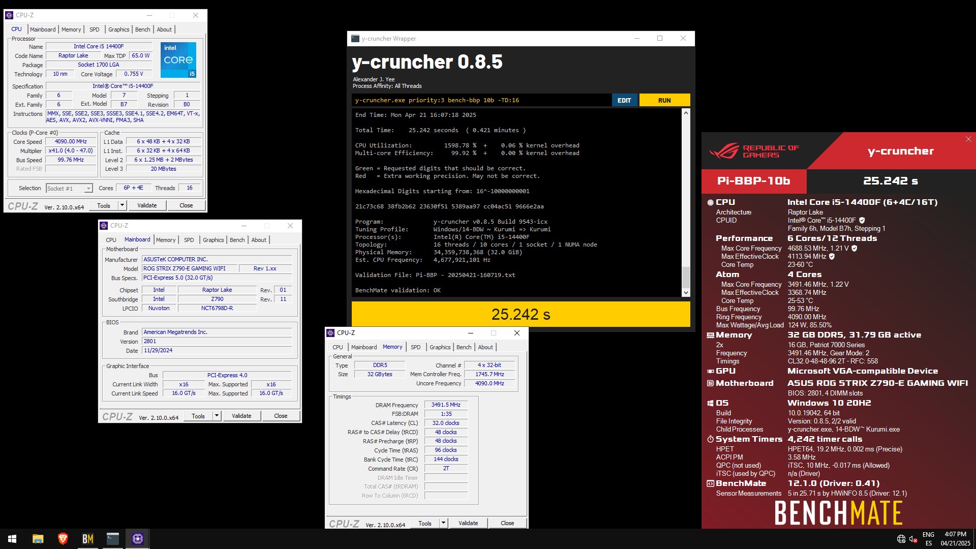Click the BenchMate validation: OK line
This screenshot has height=549, width=976.
[x=398, y=290]
